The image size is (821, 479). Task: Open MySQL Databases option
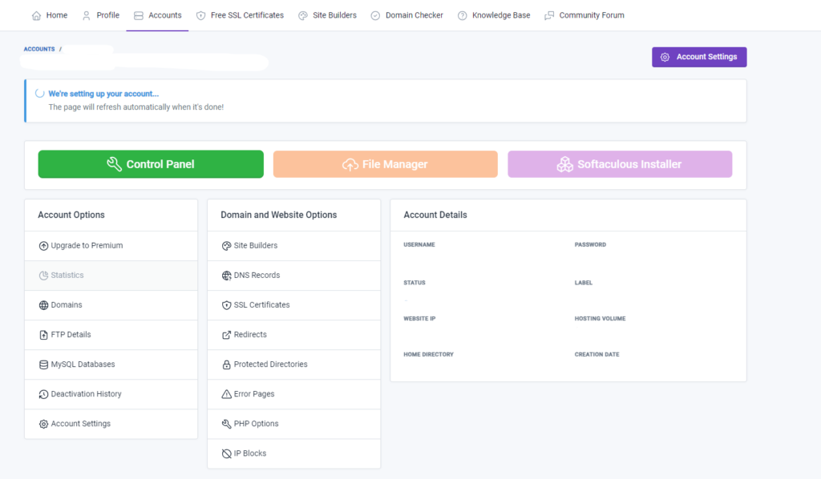111,364
